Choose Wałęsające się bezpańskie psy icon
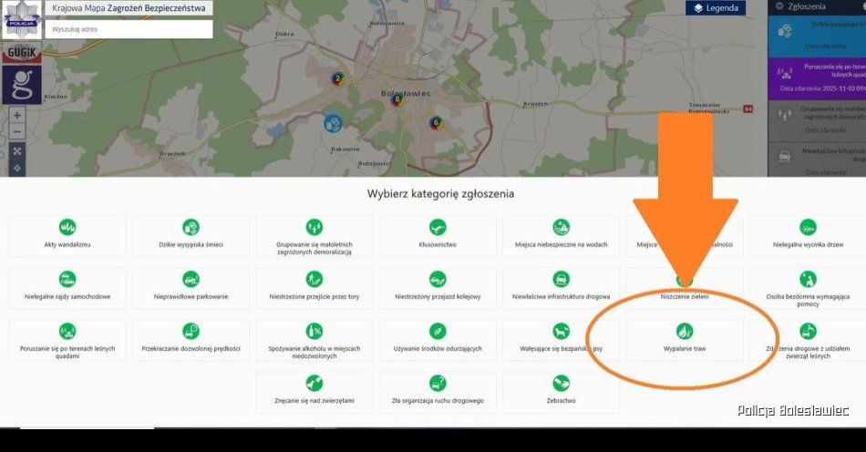The width and height of the screenshot is (866, 452). pos(562,331)
